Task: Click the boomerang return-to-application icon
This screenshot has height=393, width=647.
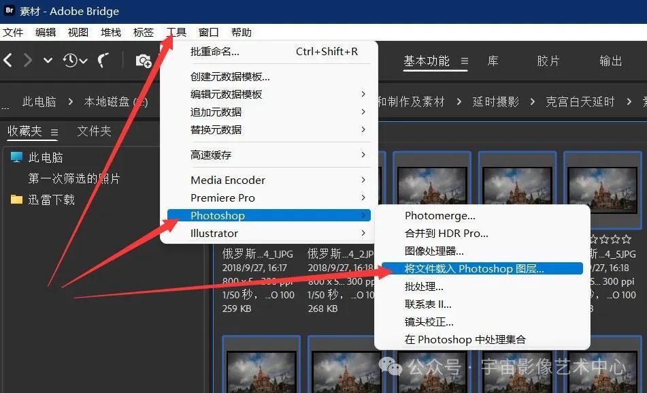Action: (x=103, y=61)
